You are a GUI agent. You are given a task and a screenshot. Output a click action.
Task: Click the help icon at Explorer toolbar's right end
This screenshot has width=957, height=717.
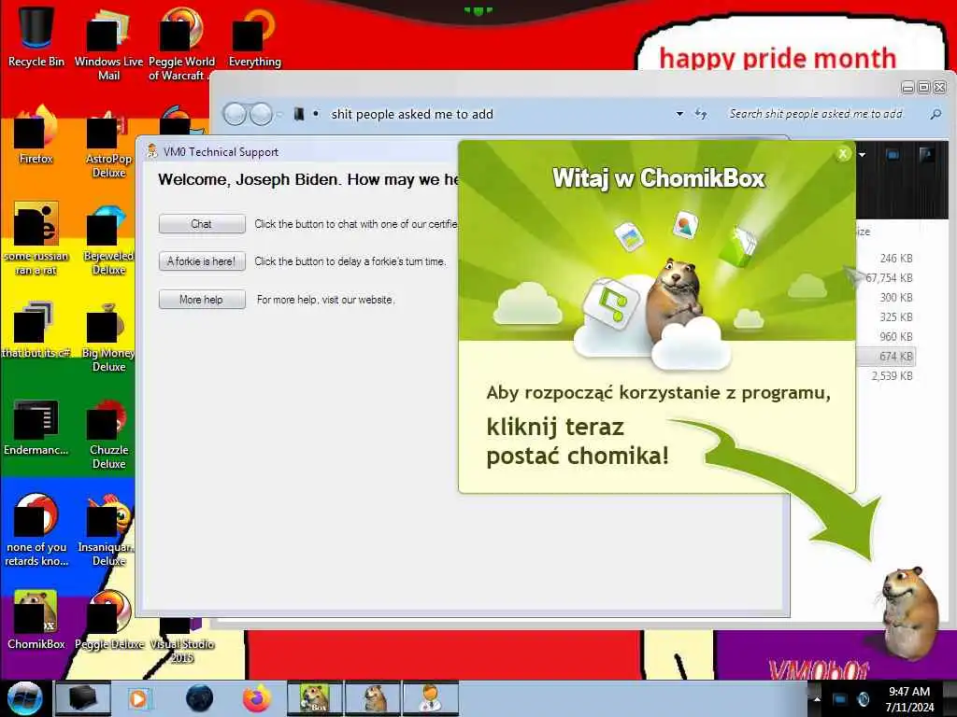pyautogui.click(x=926, y=155)
